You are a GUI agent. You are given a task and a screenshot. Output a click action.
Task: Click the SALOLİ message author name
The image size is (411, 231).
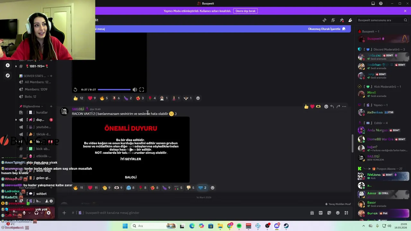point(78,109)
